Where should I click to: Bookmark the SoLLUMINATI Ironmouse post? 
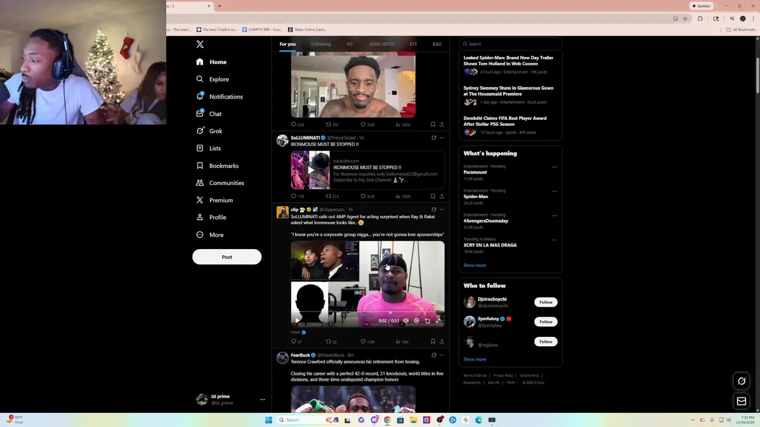[x=433, y=196]
